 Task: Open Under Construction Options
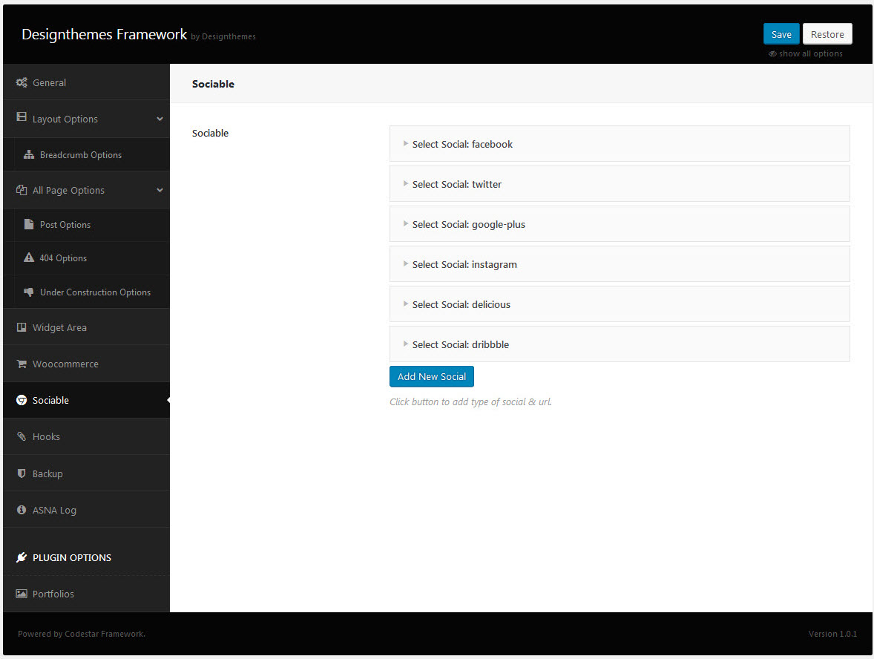pos(86,292)
